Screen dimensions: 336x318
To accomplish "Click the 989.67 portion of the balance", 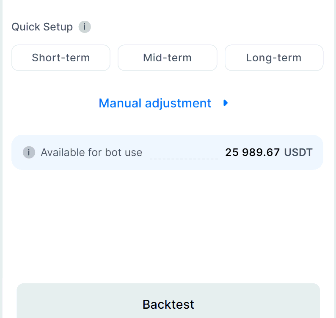I will tap(261, 152).
